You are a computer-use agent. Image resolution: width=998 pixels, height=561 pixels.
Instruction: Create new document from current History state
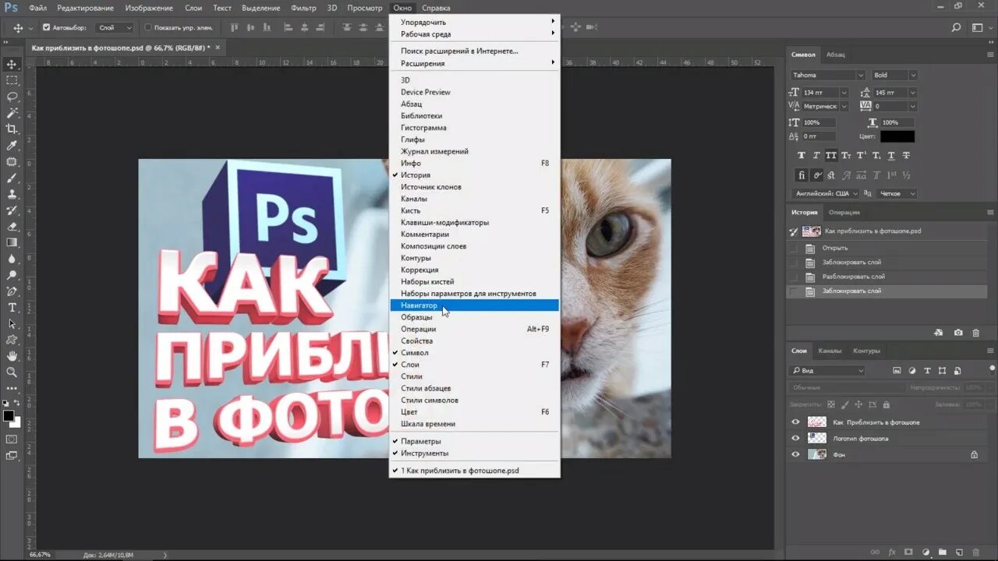point(939,333)
